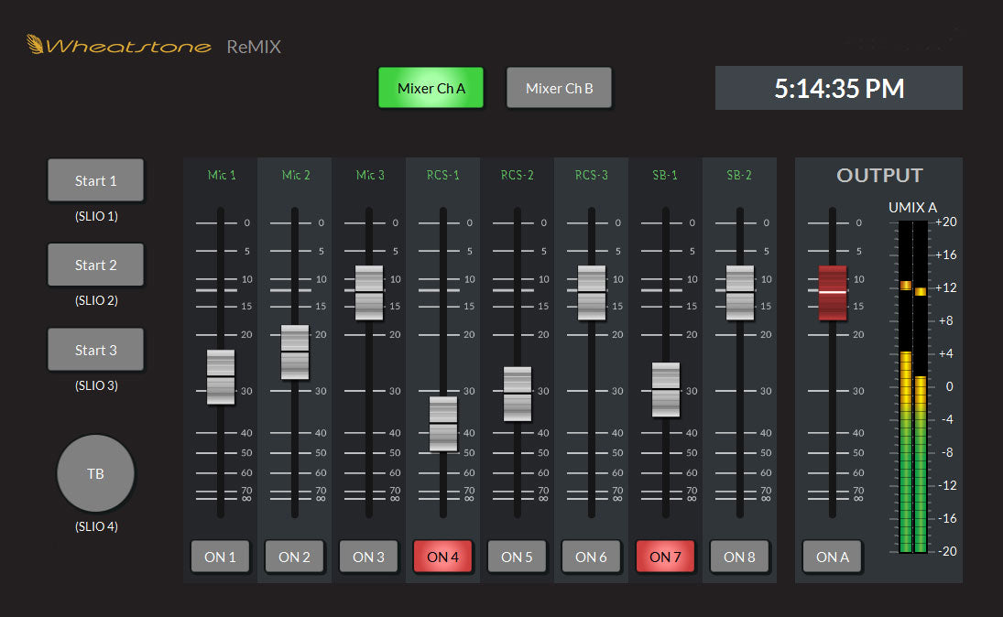The image size is (1003, 617).
Task: Toggle channel ON 2
Action: pyautogui.click(x=294, y=557)
